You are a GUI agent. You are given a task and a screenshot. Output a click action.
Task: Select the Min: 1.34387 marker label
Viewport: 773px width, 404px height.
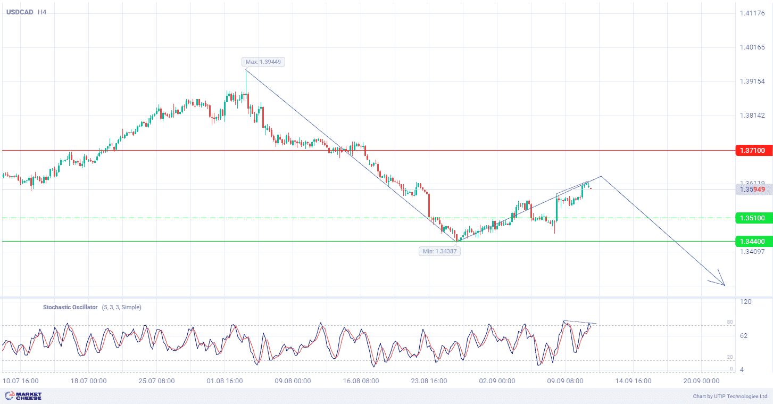tap(439, 251)
